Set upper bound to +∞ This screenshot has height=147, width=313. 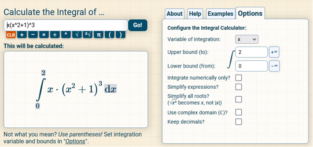pyautogui.click(x=274, y=52)
